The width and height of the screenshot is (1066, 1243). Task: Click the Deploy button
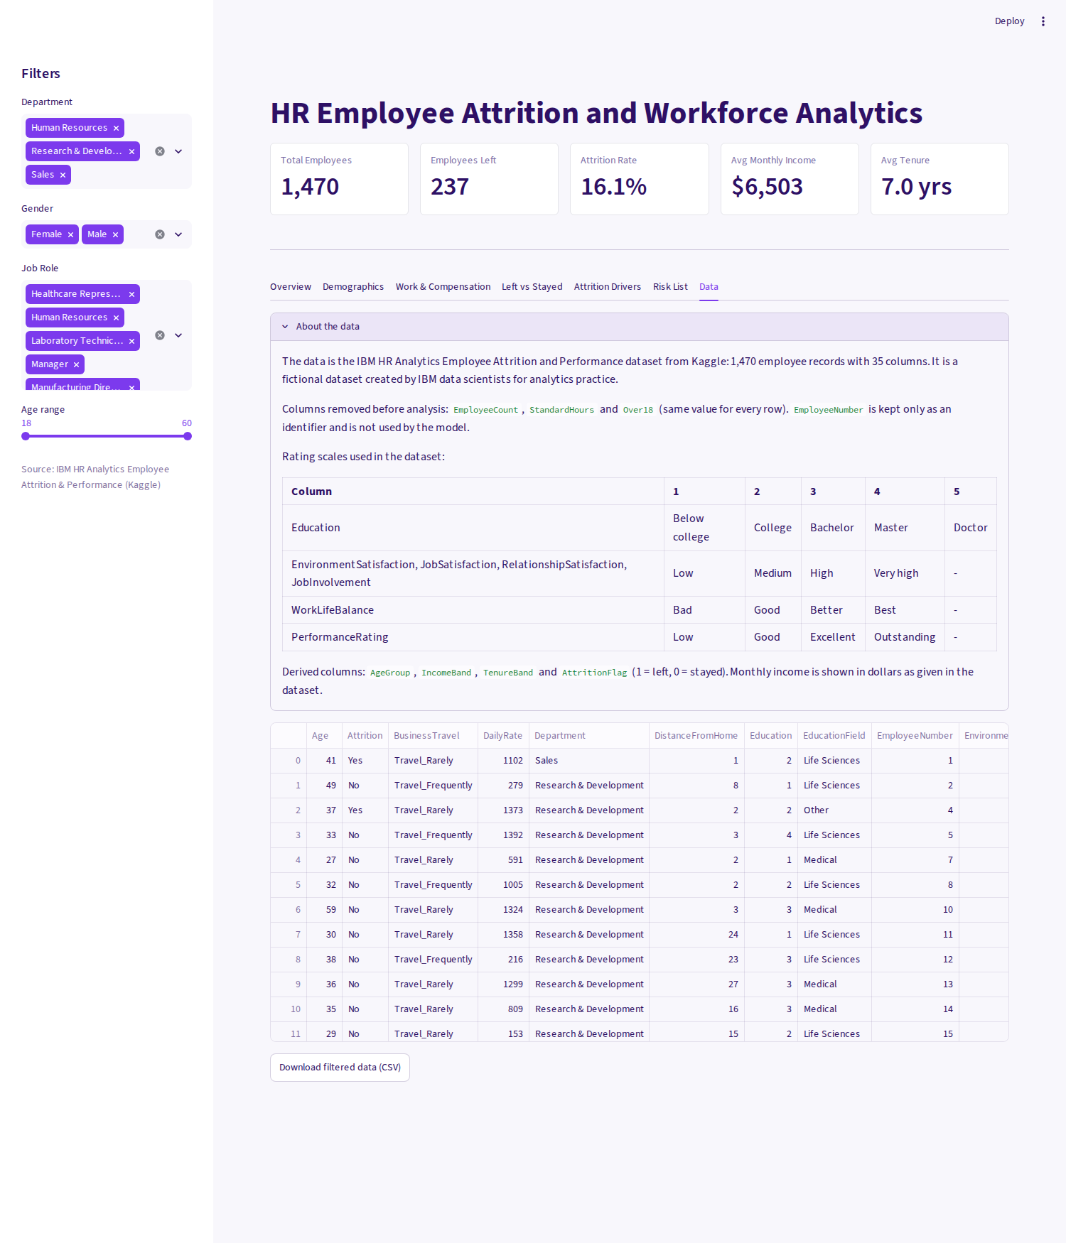pyautogui.click(x=1009, y=21)
